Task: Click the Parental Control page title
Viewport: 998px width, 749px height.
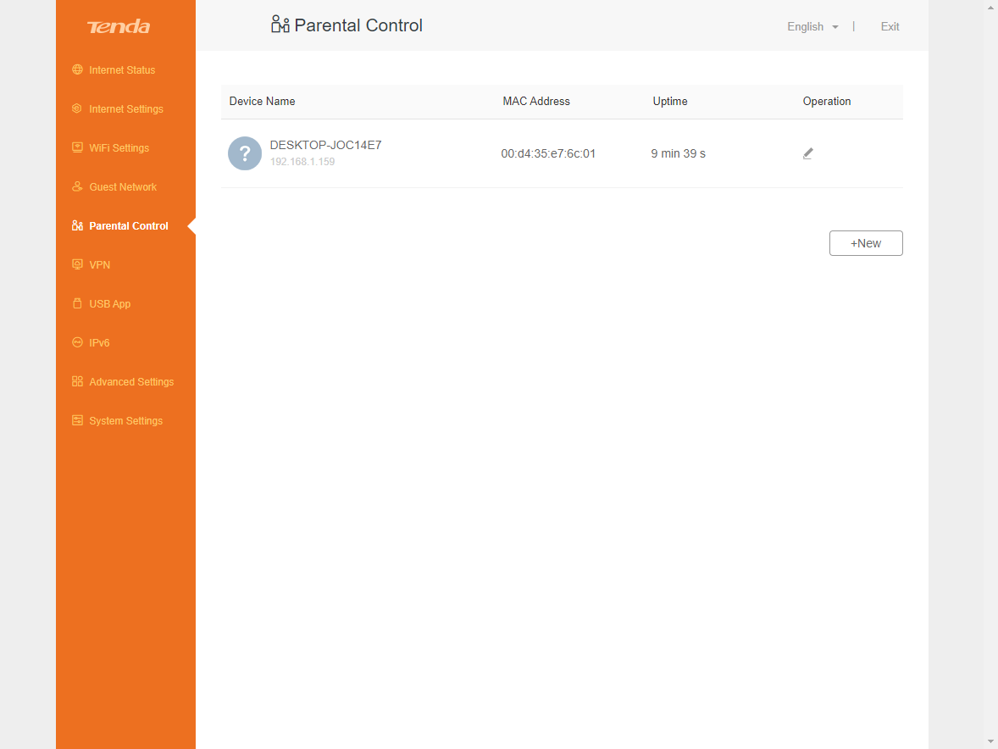Action: (x=358, y=25)
